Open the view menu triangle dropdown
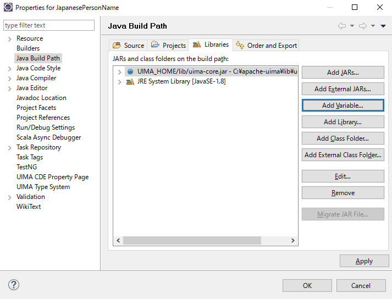 pos(383,26)
